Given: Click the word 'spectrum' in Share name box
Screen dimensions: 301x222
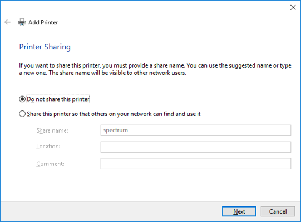Looking at the screenshot, I should tap(116, 130).
